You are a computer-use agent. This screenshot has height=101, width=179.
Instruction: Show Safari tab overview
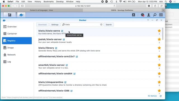tap(161, 6)
